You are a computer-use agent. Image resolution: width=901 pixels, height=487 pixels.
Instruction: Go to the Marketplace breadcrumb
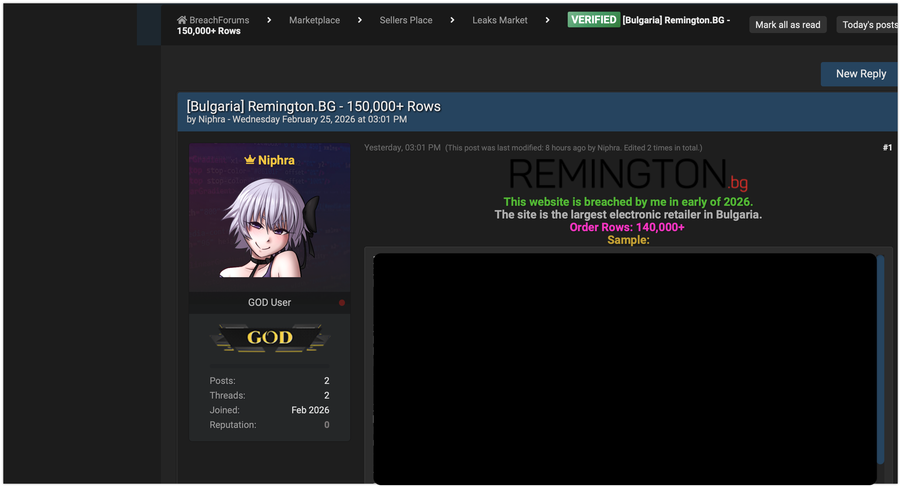tap(314, 20)
